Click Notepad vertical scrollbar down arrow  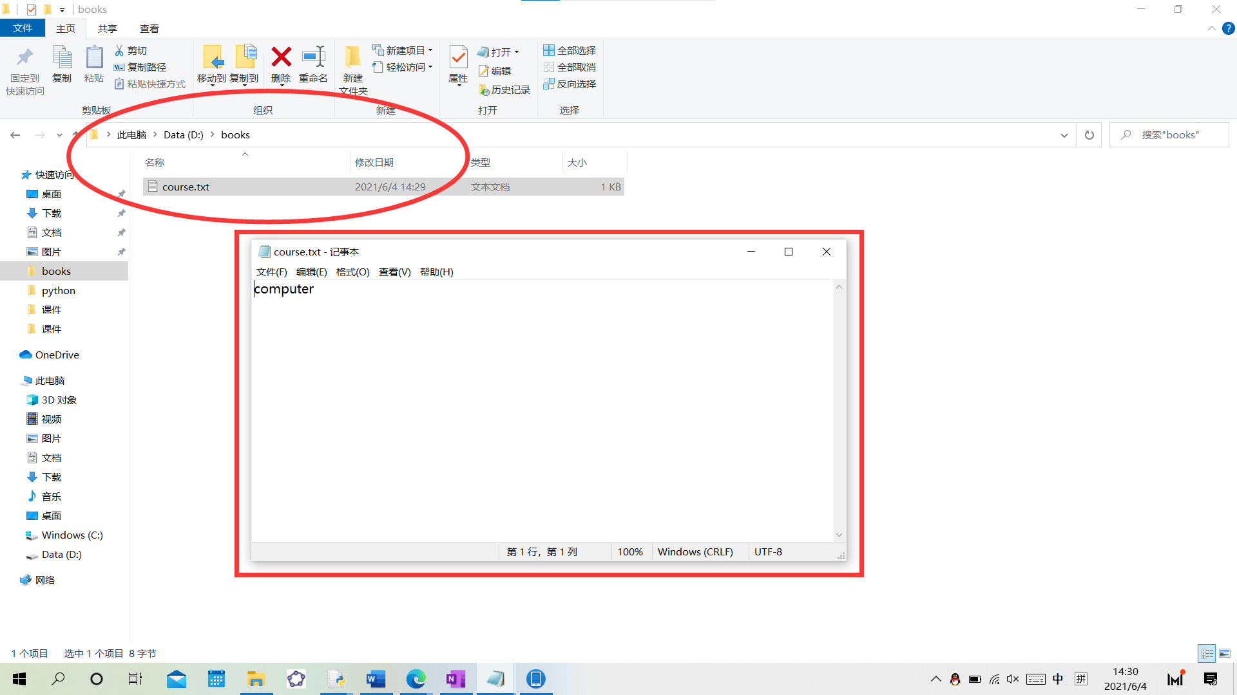click(x=839, y=535)
